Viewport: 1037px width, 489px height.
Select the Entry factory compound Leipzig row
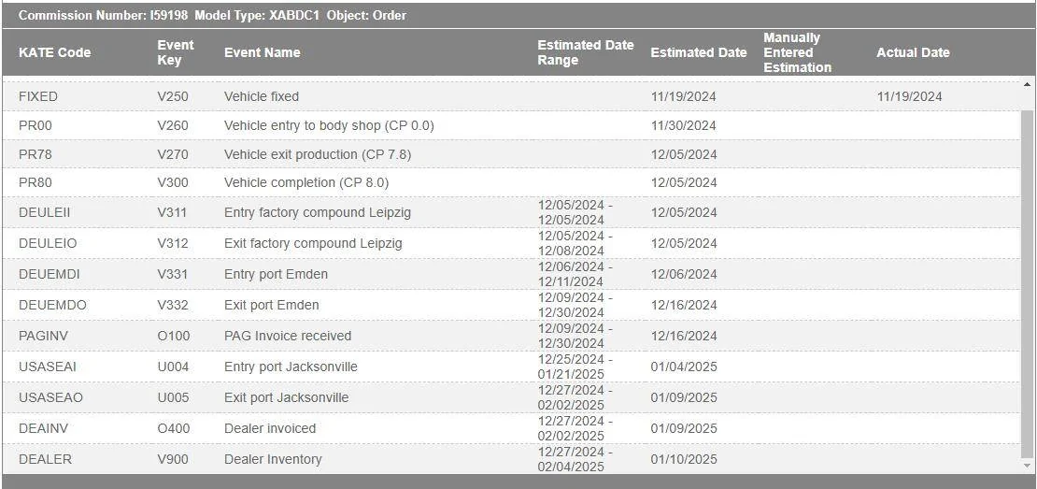(318, 212)
